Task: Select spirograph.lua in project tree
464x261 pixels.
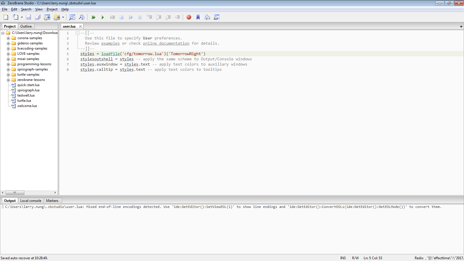Action: click(28, 90)
